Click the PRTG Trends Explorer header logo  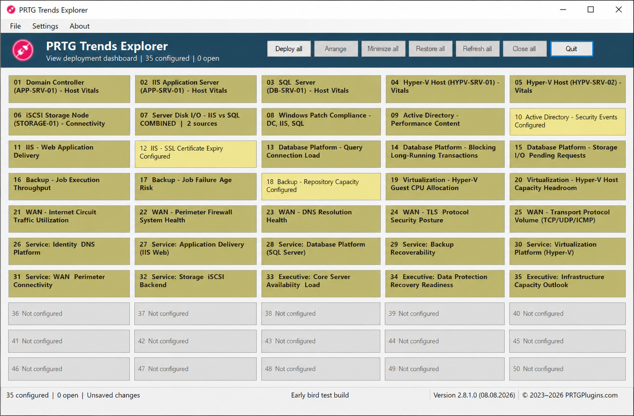tap(23, 50)
